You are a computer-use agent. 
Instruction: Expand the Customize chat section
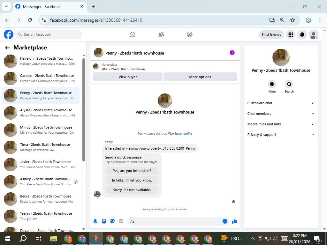[280, 103]
